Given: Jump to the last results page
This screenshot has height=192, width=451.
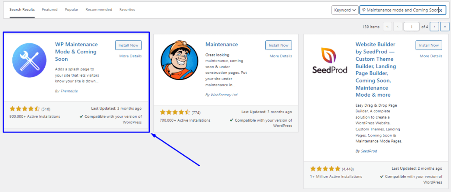Looking at the screenshot, I should (x=445, y=27).
